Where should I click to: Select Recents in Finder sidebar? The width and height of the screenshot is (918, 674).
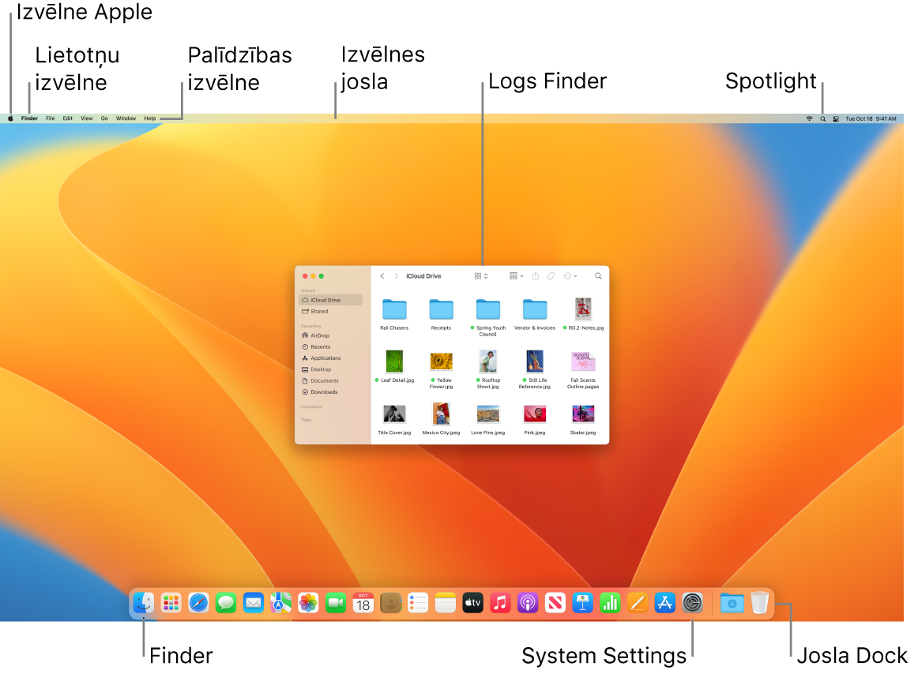tap(330, 347)
